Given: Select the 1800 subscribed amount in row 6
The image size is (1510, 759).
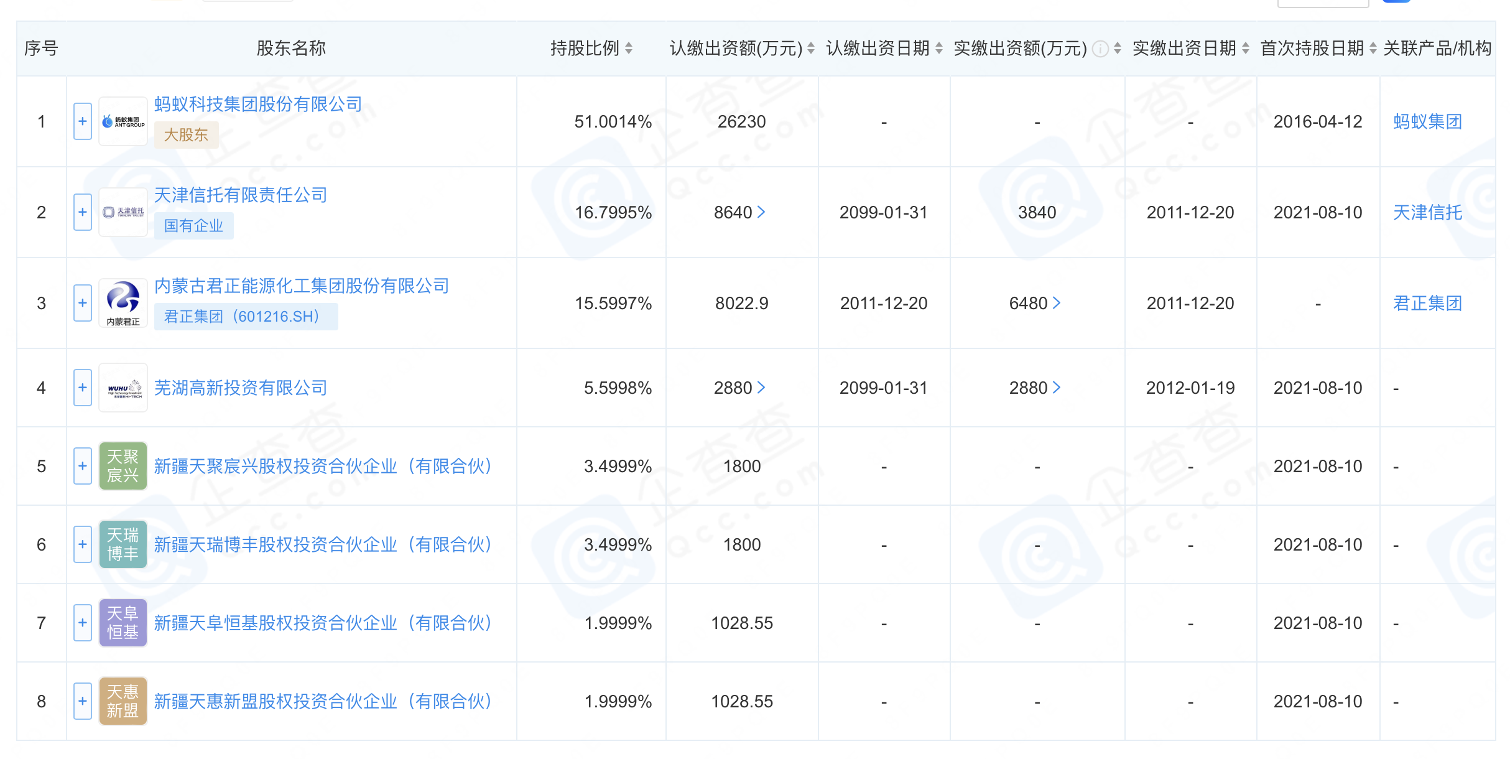Looking at the screenshot, I should point(742,544).
